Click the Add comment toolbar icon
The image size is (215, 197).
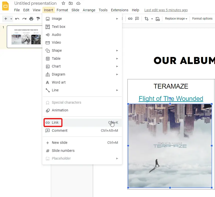click(137, 19)
